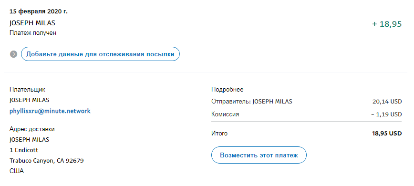Refund payment via "Возместить этот платеж"
This screenshot has height=186, width=414.
pos(259,155)
